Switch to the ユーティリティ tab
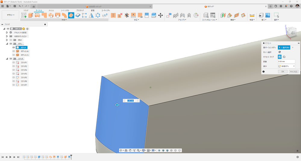301x161 pixels. [x=106, y=10]
